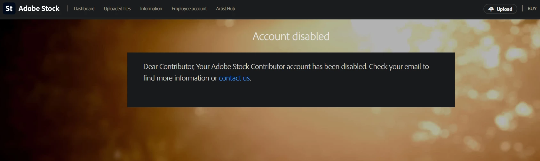The height and width of the screenshot is (161, 540).
Task: Click the Upload button
Action: 500,9
